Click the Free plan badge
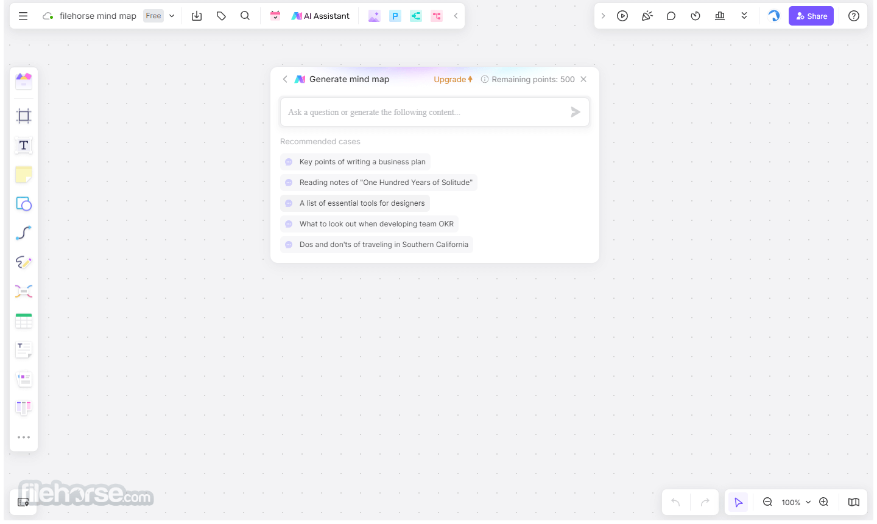This screenshot has width=877, height=524. (153, 16)
